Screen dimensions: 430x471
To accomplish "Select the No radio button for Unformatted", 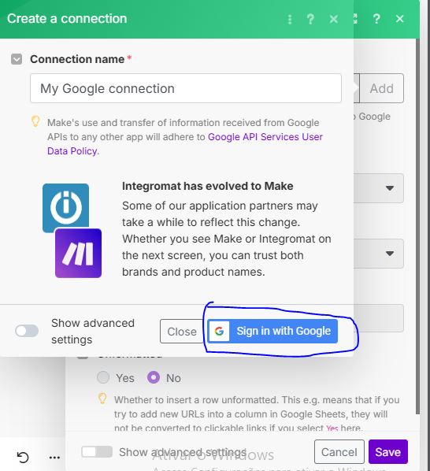I will click(x=154, y=377).
